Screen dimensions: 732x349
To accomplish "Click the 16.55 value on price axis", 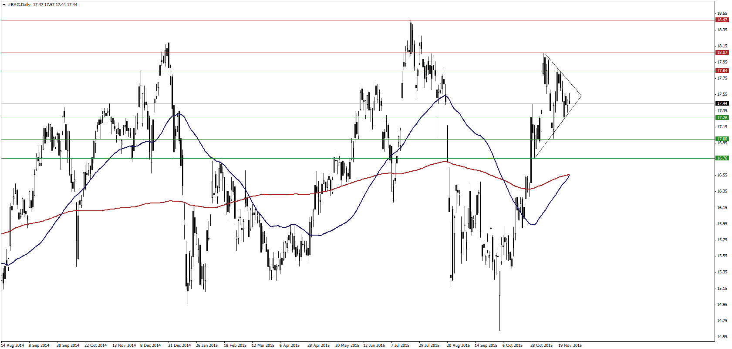I will pyautogui.click(x=722, y=175).
